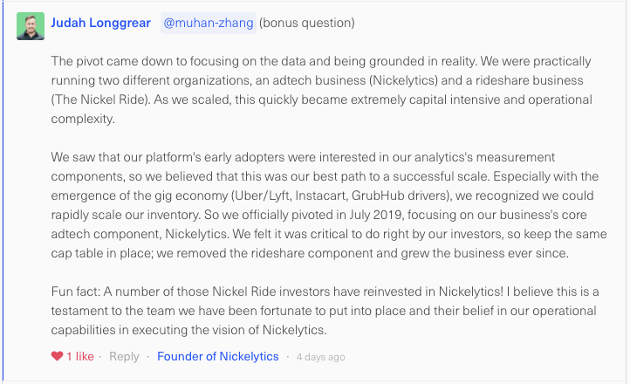Click the paragraph starting 'The pivot came down'
630x384 pixels.
(x=321, y=90)
